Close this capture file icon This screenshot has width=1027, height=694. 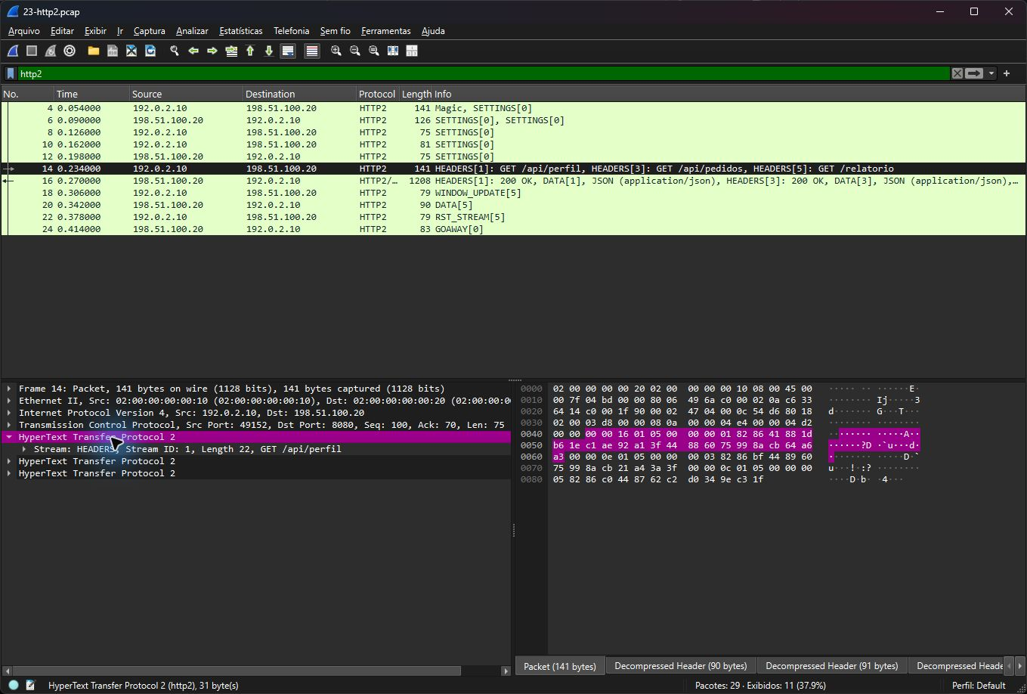coord(131,51)
